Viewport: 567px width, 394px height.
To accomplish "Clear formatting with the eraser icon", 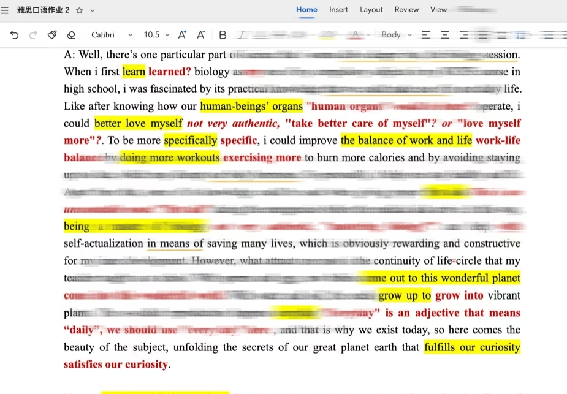I will coord(70,35).
